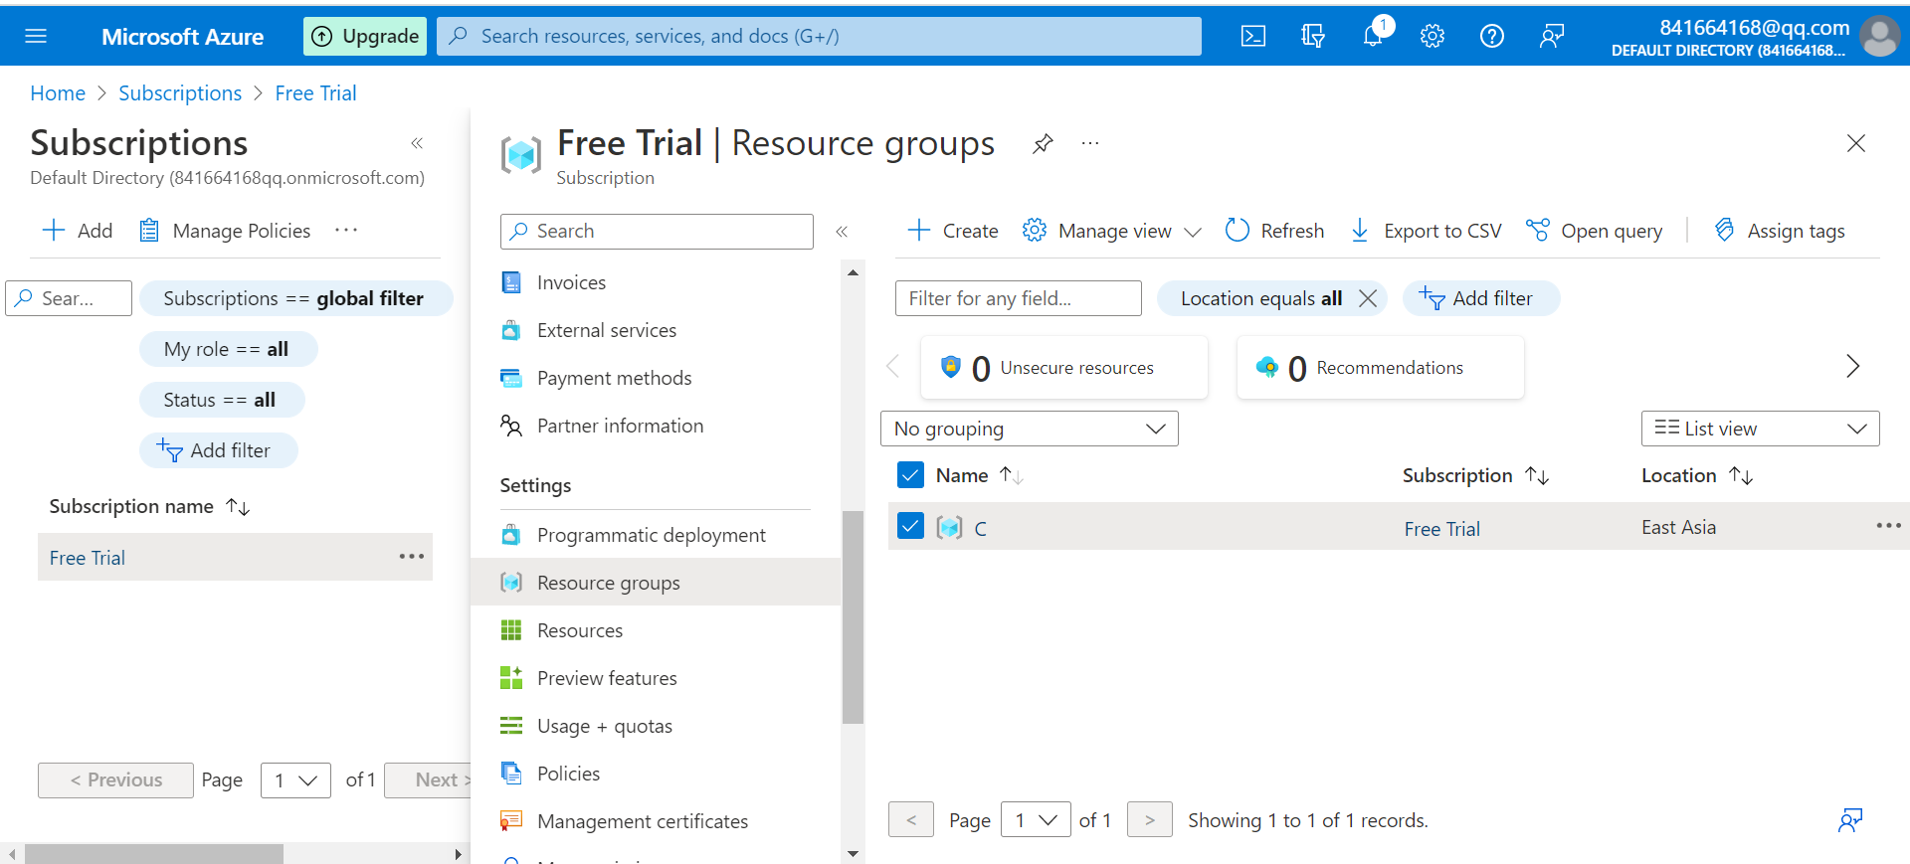Open context menu for resource group C

click(1888, 526)
